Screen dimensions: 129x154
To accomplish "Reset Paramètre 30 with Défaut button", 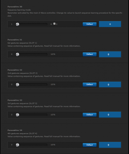I will [90, 24].
